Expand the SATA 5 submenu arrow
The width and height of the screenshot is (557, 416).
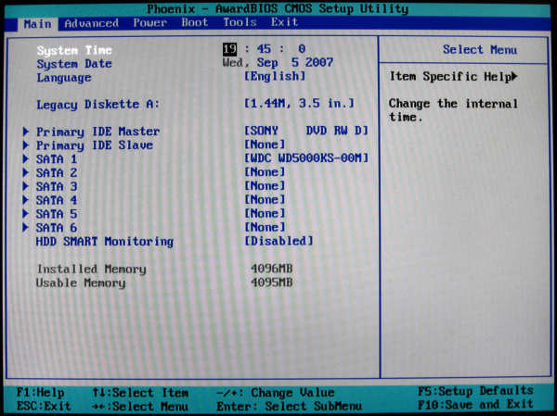(x=26, y=213)
